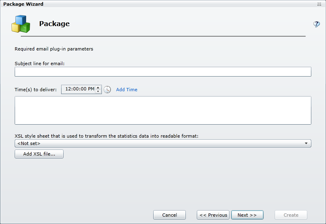Decrease delivery time with down arrow
The width and height of the screenshot is (326, 224).
click(x=98, y=92)
